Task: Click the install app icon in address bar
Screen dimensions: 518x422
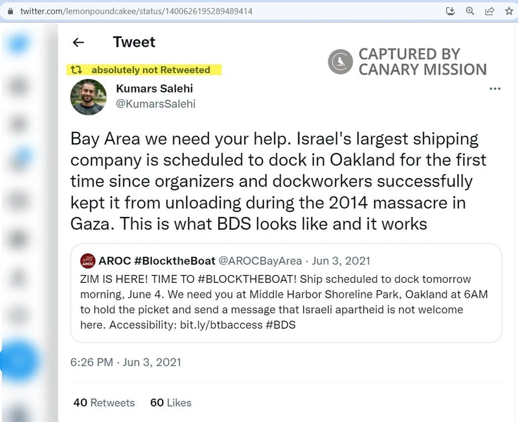Action: pyautogui.click(x=451, y=11)
